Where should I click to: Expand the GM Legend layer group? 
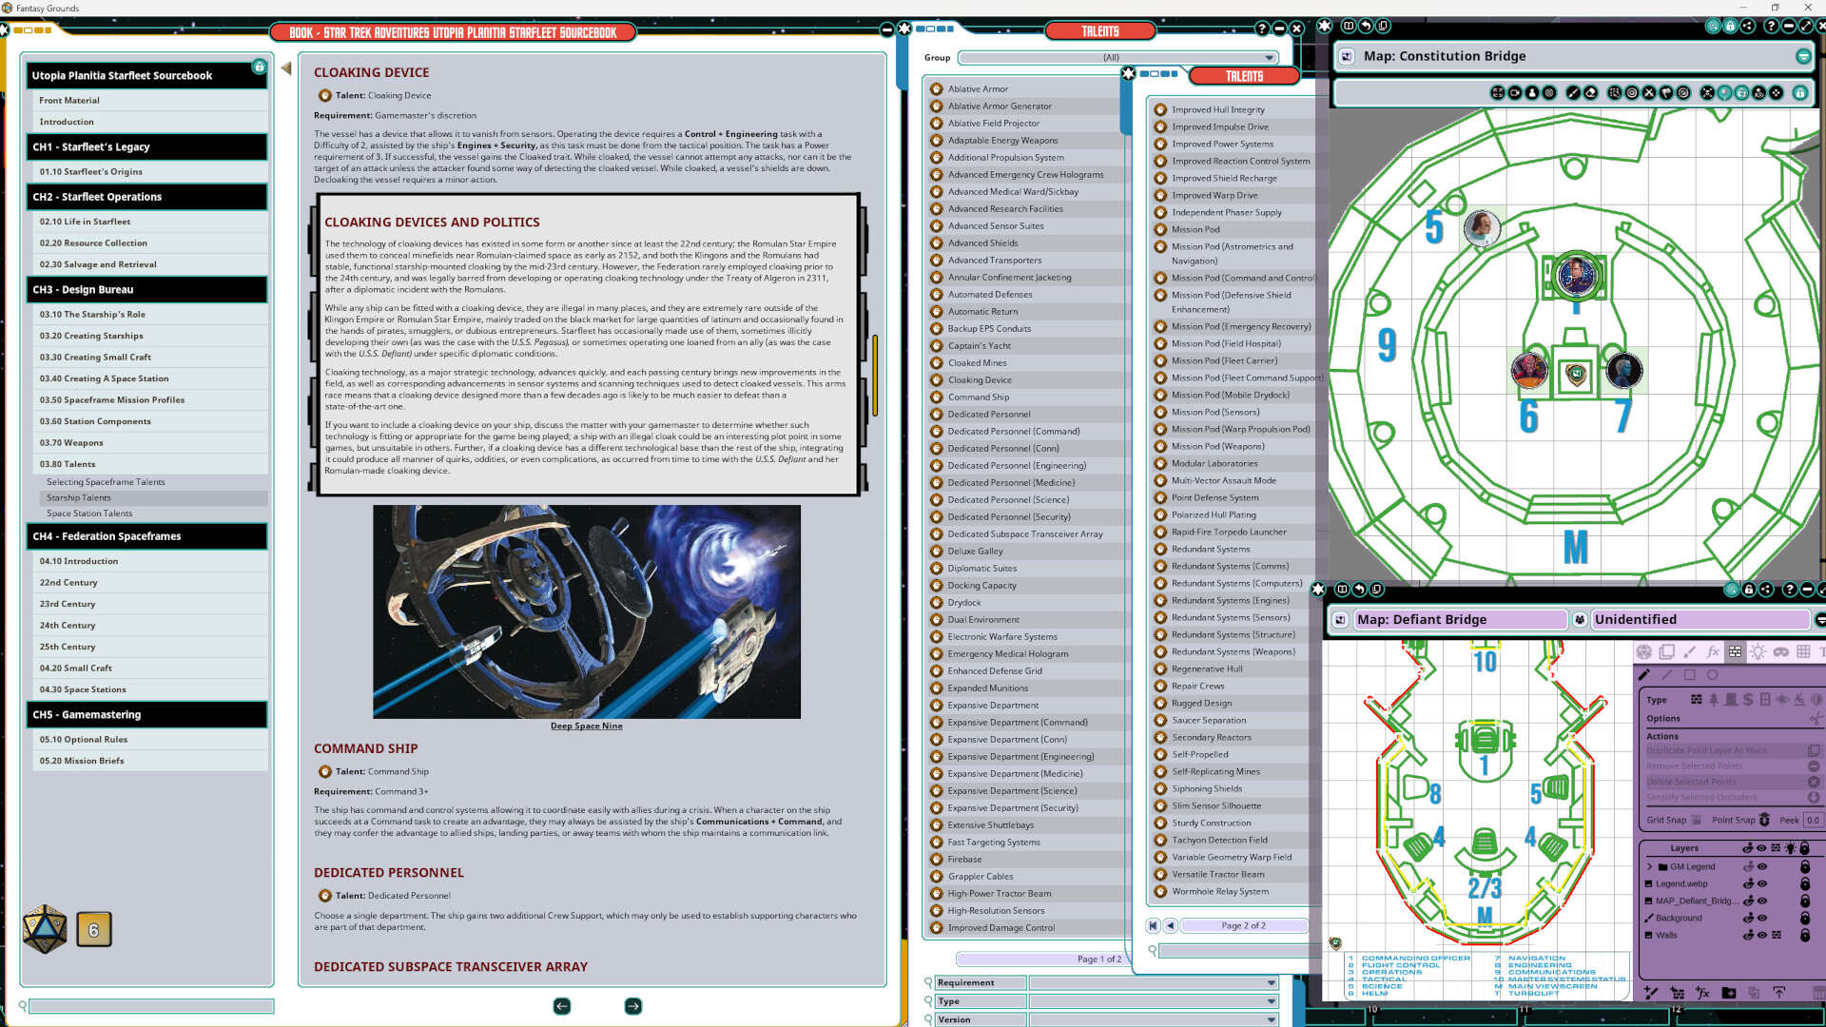[x=1650, y=866]
